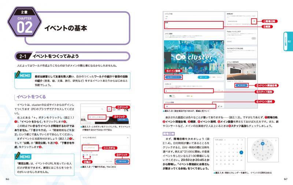
Task: Go to next month in calendar
Action: tap(242, 140)
